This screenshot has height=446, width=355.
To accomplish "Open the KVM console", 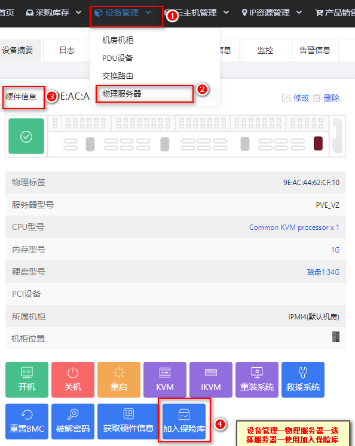I will (165, 380).
